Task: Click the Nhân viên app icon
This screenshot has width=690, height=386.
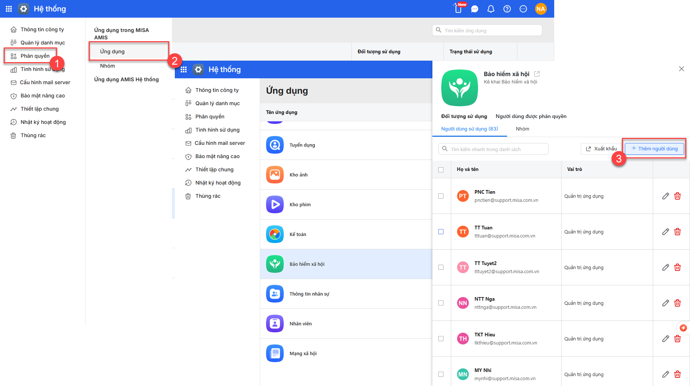Action: click(275, 324)
